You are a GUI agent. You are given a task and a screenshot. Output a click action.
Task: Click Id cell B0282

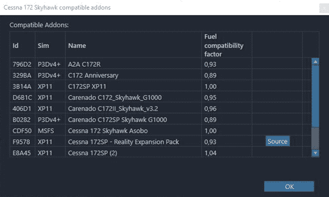(22, 120)
